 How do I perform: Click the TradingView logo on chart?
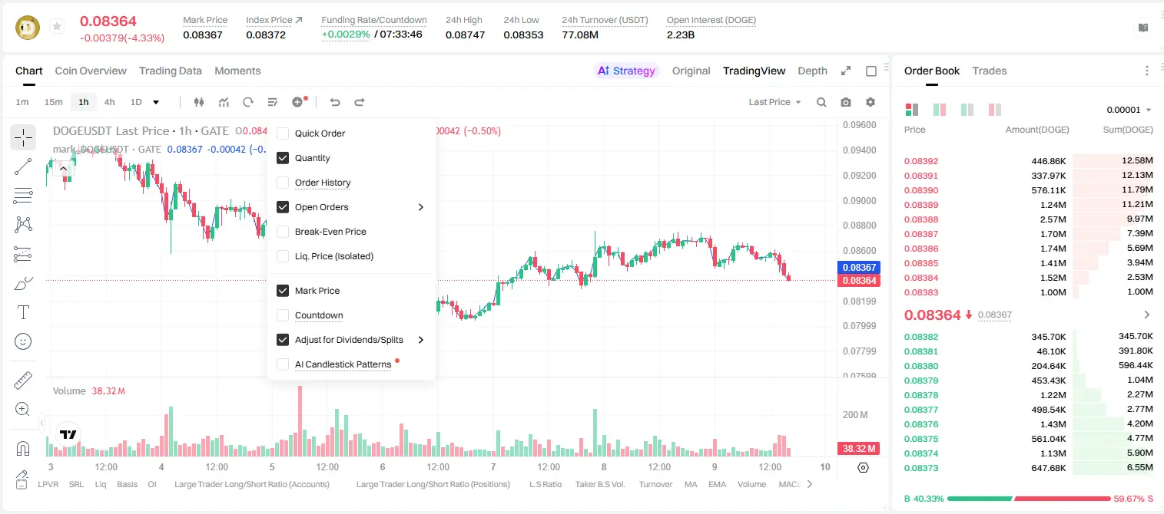68,434
